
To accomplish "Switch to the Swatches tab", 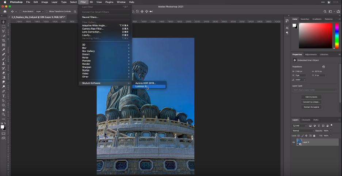I will click(x=305, y=19).
